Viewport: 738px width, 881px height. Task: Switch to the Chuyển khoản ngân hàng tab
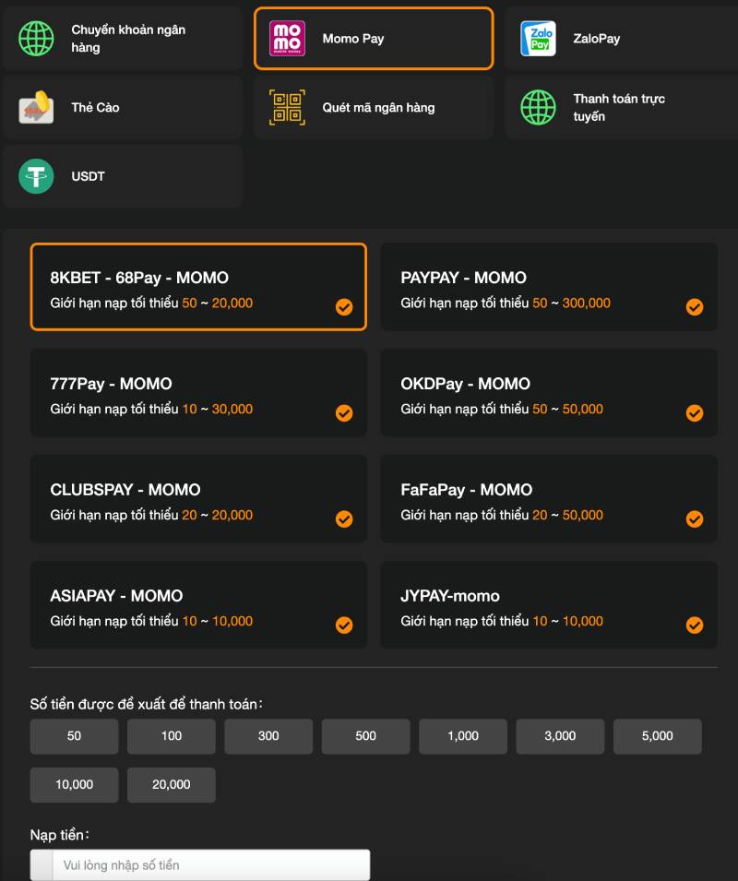coord(122,38)
